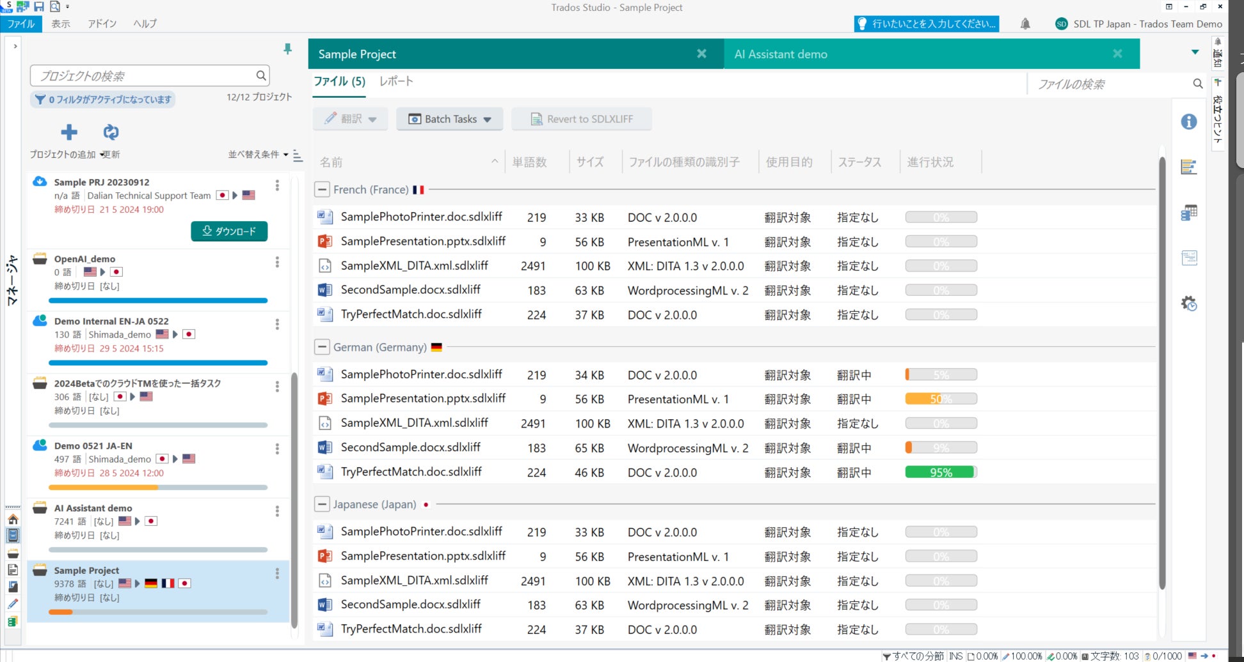Click the project search input field
The width and height of the screenshot is (1244, 662).
click(144, 76)
